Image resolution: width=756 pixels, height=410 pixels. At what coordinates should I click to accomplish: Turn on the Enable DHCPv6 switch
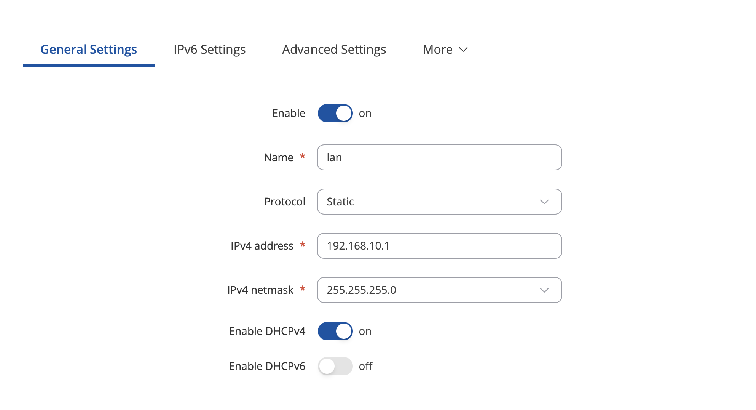pyautogui.click(x=335, y=366)
